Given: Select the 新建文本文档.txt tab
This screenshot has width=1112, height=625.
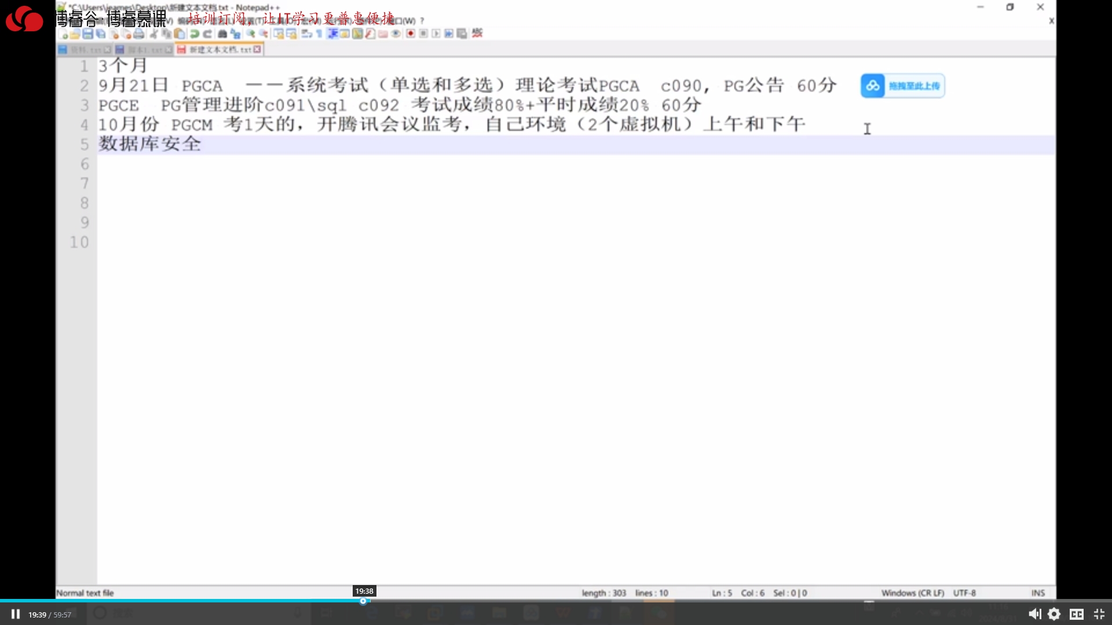Looking at the screenshot, I should tap(220, 50).
